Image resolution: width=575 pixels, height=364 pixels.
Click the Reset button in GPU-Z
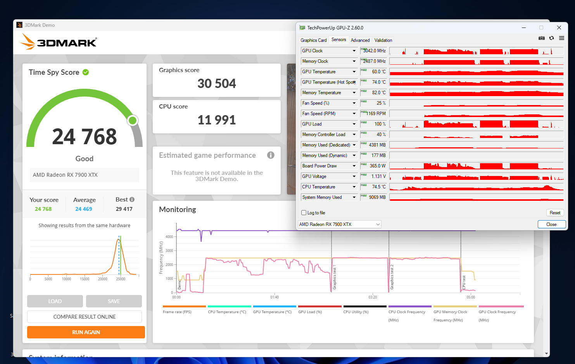(x=555, y=213)
